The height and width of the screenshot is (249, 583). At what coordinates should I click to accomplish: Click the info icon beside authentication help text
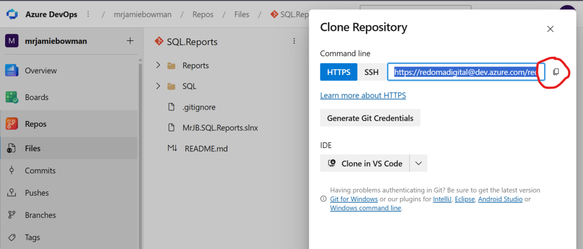pyautogui.click(x=323, y=199)
